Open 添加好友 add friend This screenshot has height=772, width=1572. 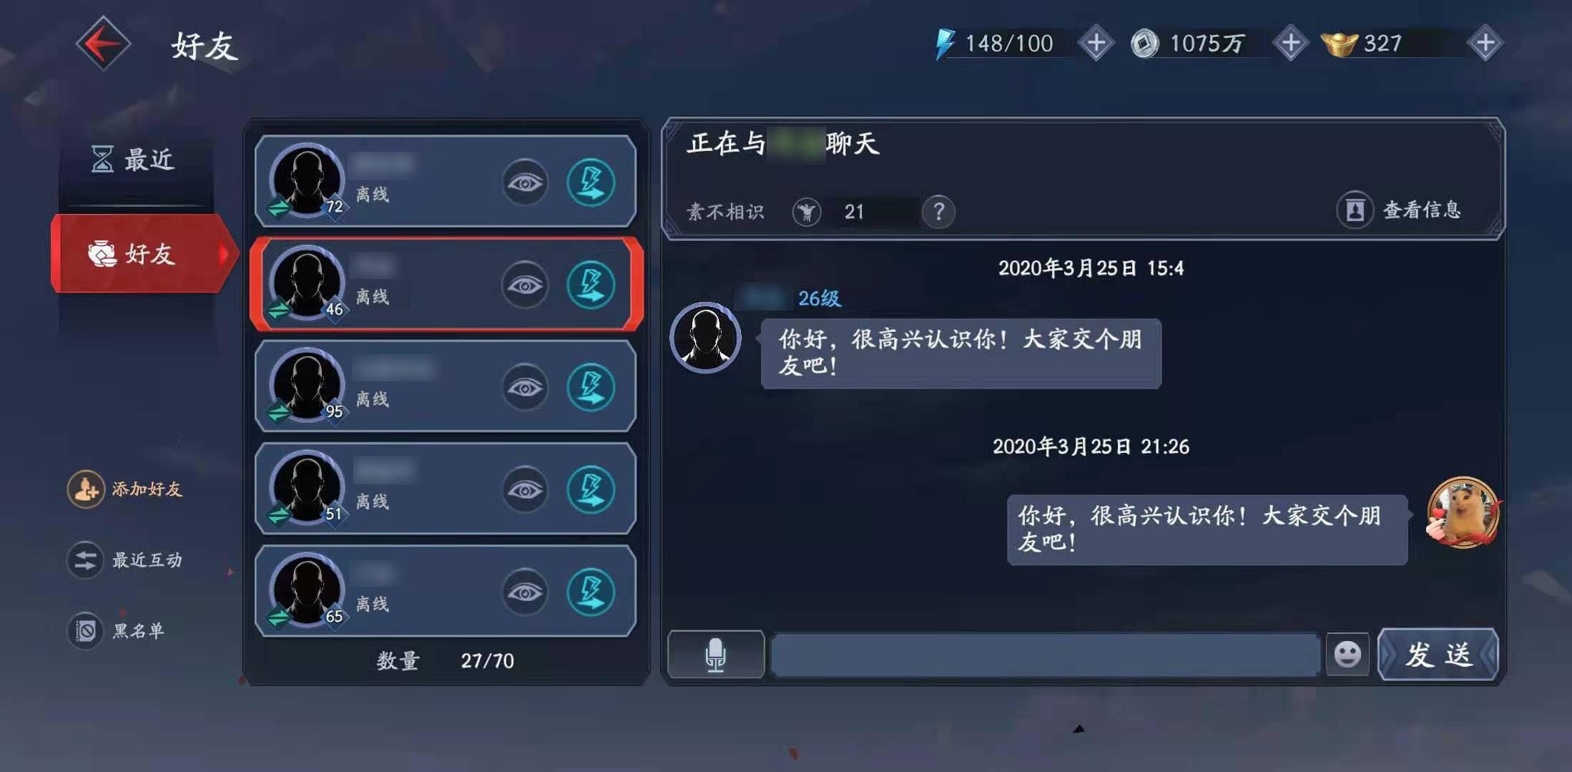(x=125, y=489)
